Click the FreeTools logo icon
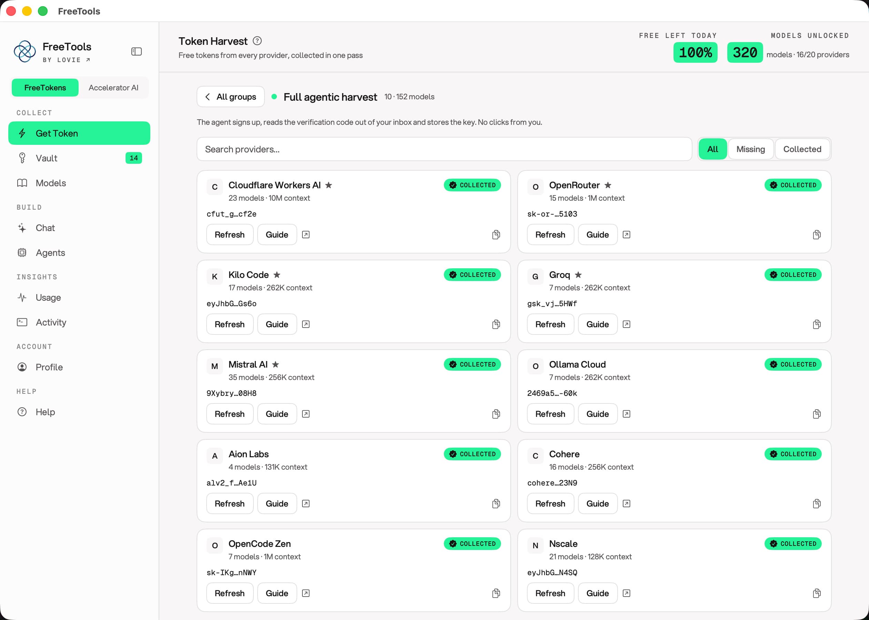The height and width of the screenshot is (620, 869). tap(25, 51)
